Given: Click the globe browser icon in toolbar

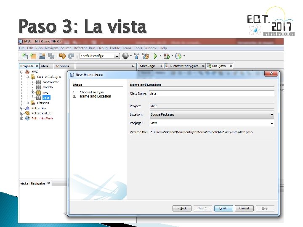Looking at the screenshot, I should [125, 56].
